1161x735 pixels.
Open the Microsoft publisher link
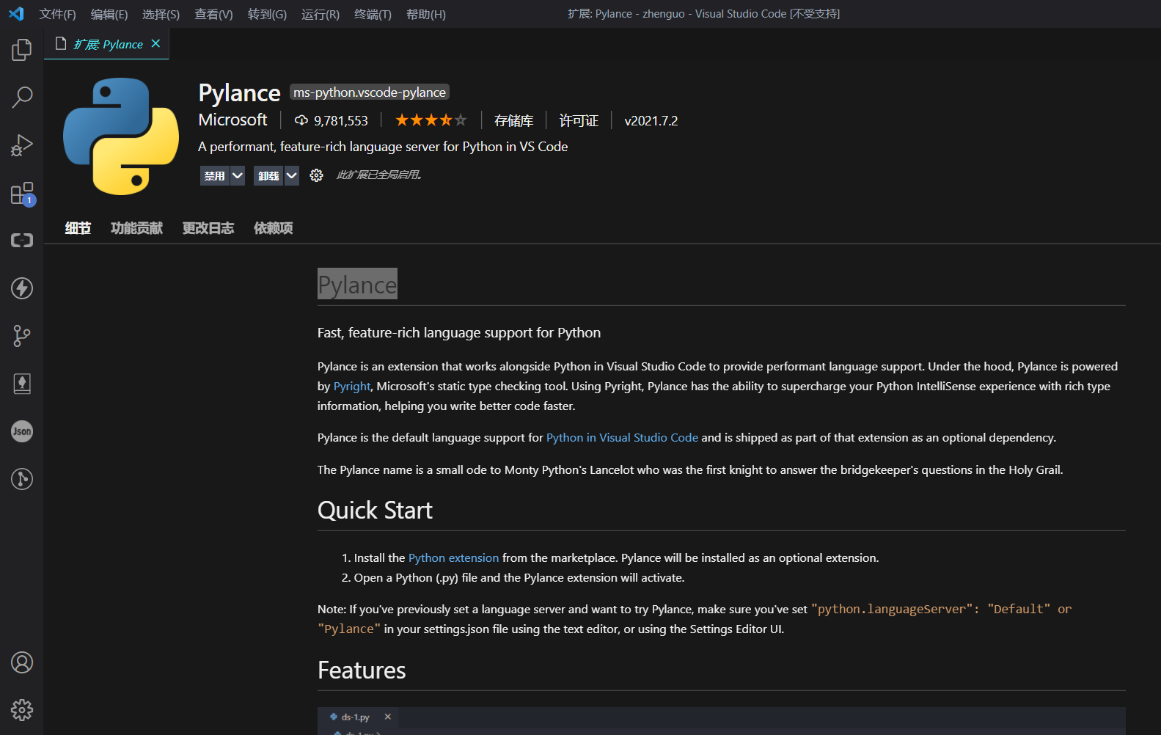[x=233, y=120]
